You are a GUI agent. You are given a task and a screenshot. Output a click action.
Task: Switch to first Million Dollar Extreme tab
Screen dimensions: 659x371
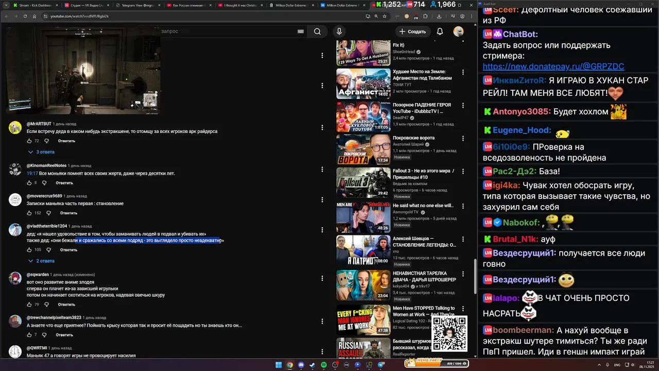(292, 5)
